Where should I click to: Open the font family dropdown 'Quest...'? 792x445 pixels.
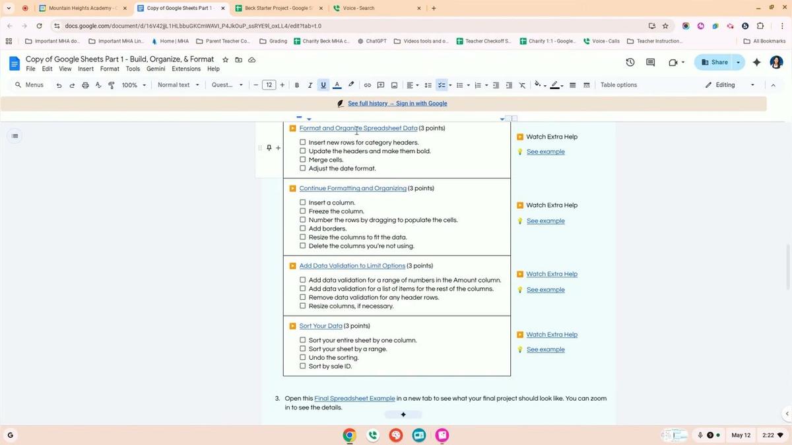pyautogui.click(x=227, y=85)
